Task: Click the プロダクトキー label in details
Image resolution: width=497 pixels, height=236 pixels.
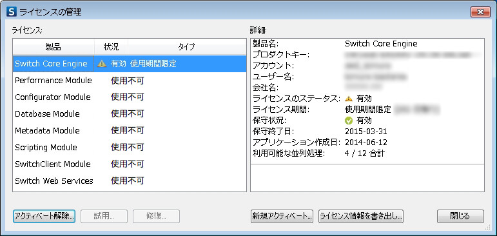Action: tap(281, 55)
